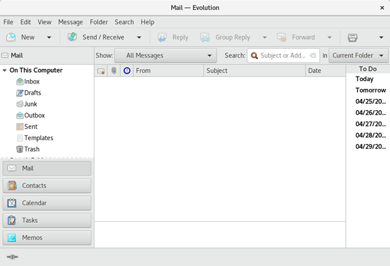
Task: Select the 04/29 date in To Do
Action: tap(371, 147)
